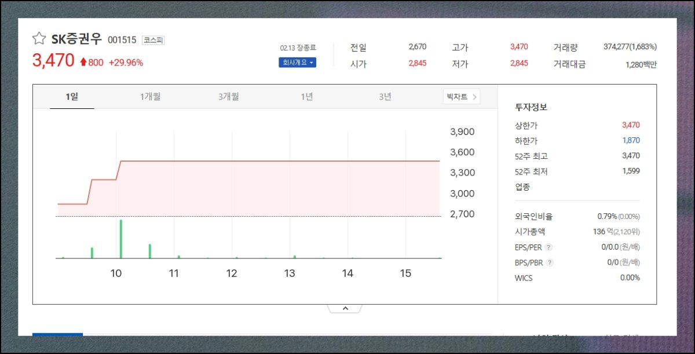Switch to the 3개월 chart tab
The image size is (695, 354).
(229, 97)
